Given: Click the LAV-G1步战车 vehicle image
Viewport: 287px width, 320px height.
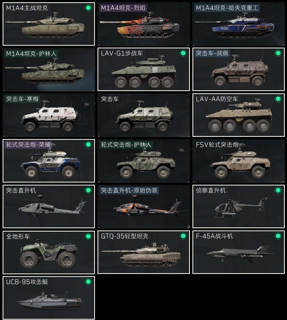Looking at the screenshot, I should point(144,73).
